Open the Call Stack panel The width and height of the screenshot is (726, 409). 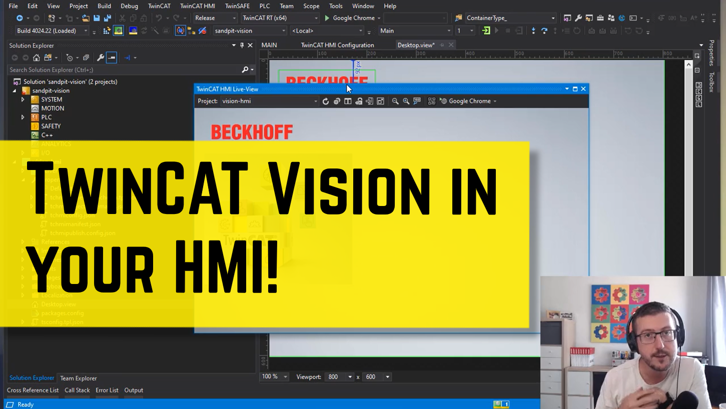[77, 390]
